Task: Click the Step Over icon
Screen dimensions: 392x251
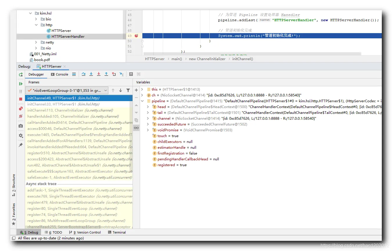Action: click(84, 74)
